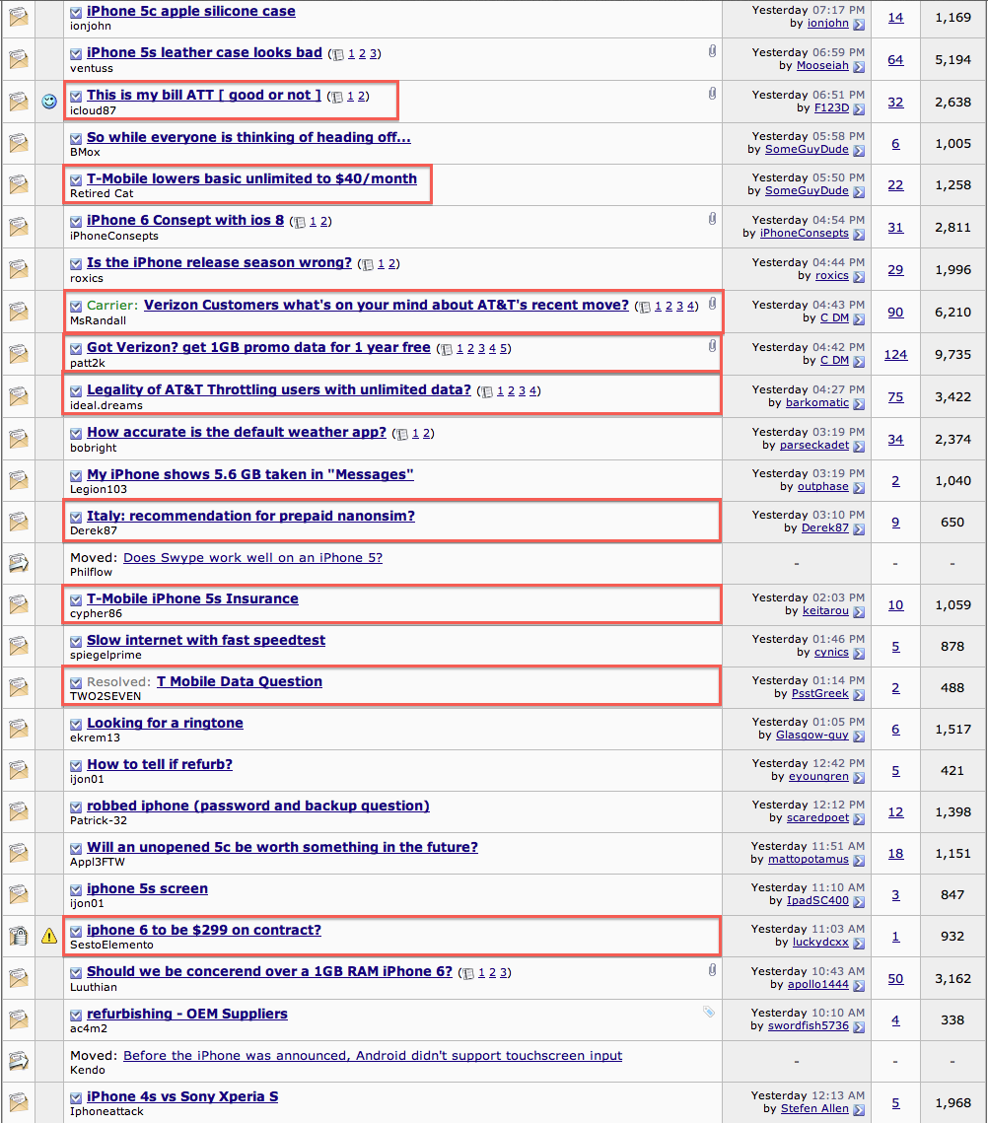Image resolution: width=988 pixels, height=1123 pixels.
Task: Click multi-page icon on How accurate weather app thread
Action: point(402,434)
